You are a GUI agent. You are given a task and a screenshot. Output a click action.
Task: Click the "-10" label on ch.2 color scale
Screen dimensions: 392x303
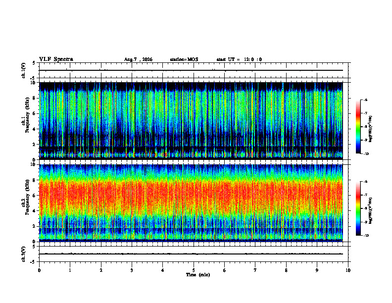366,236
